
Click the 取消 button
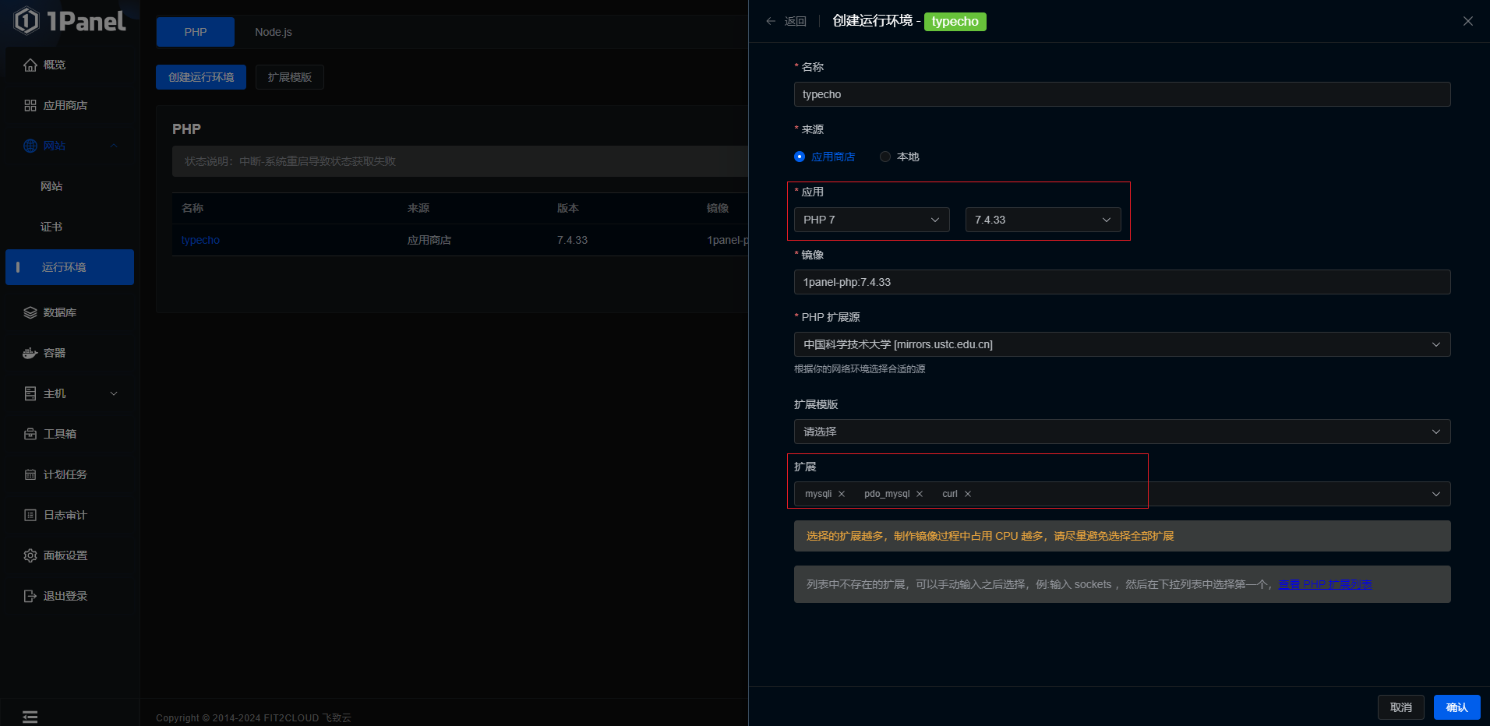point(1401,707)
